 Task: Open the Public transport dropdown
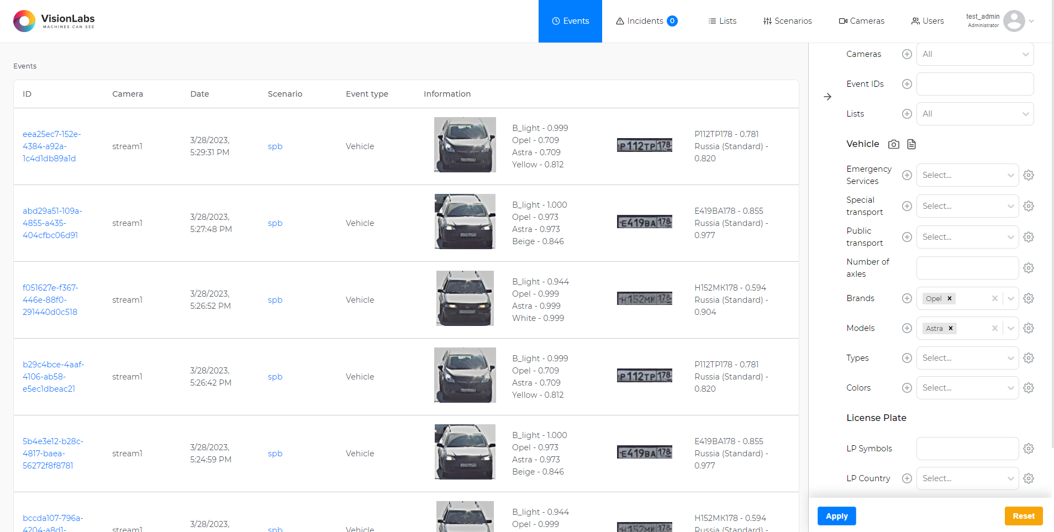(x=968, y=237)
